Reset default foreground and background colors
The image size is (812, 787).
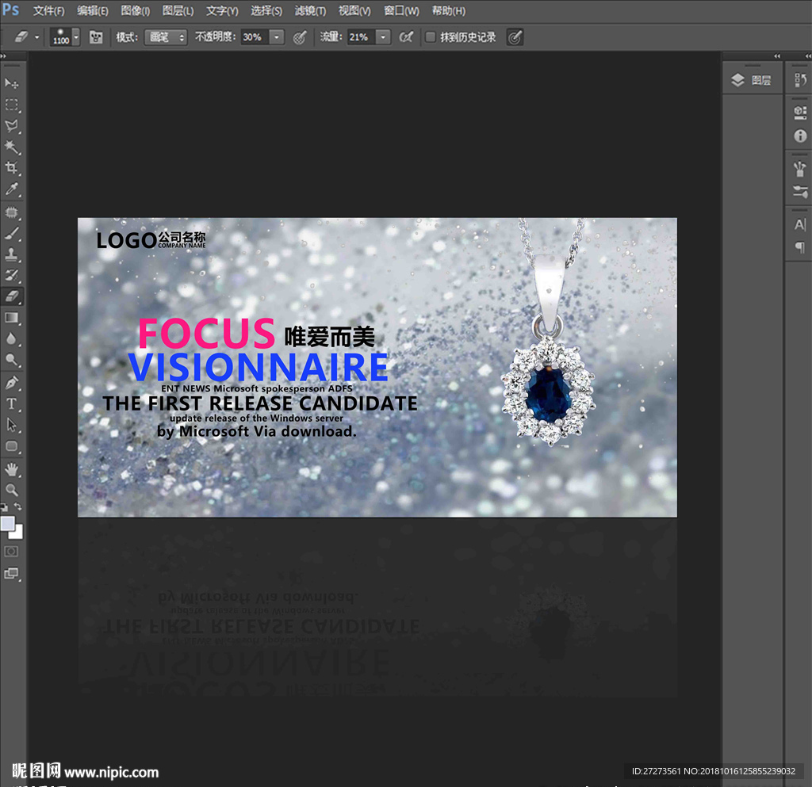(4, 507)
